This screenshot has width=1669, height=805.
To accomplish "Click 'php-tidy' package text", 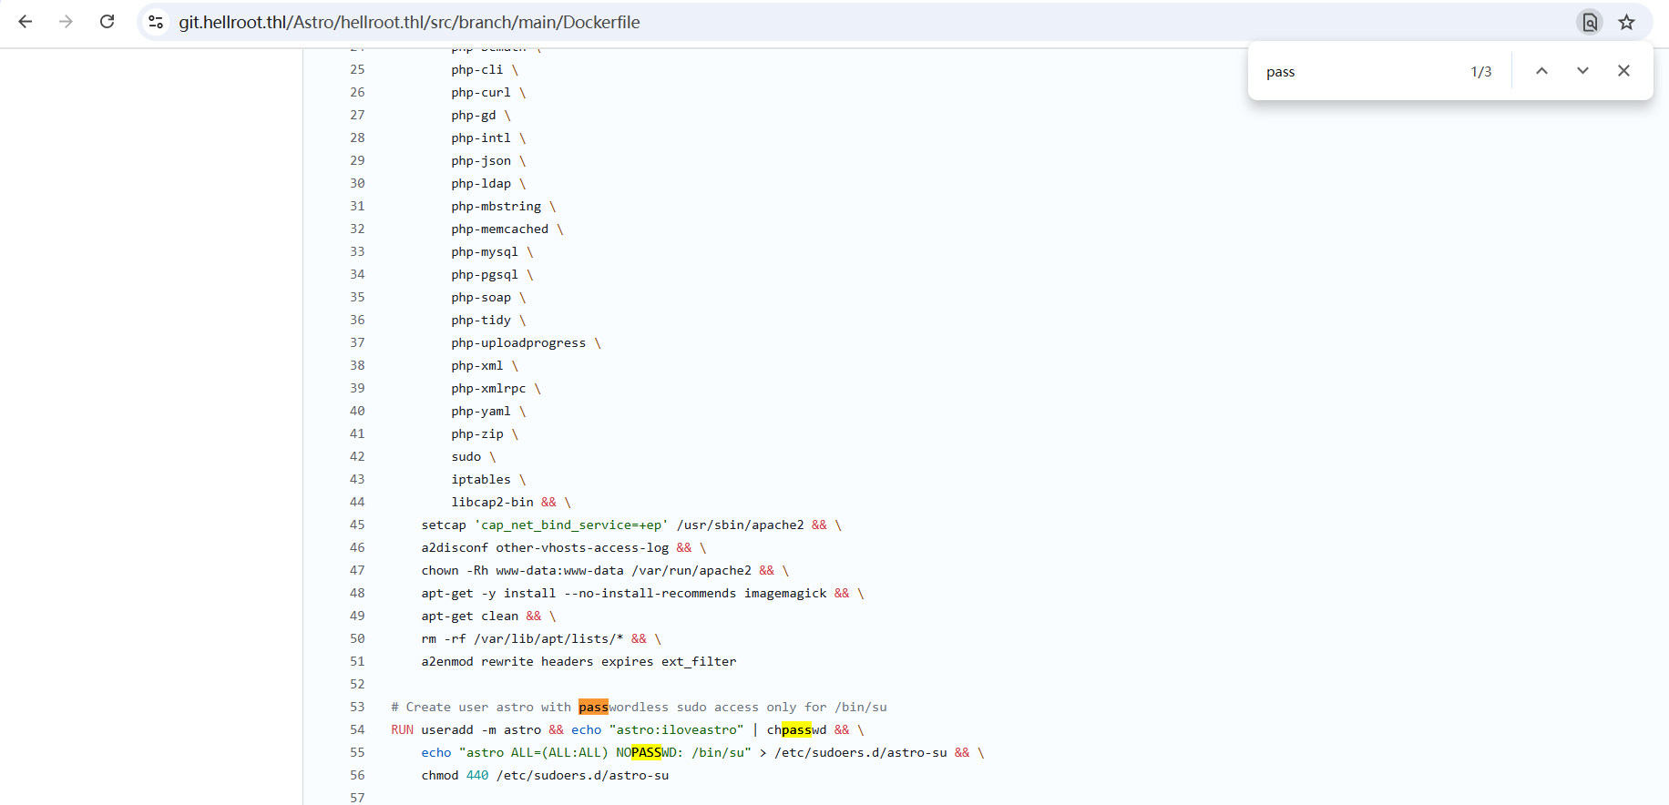I will click(481, 320).
